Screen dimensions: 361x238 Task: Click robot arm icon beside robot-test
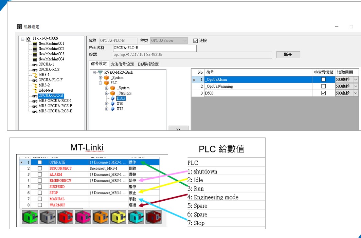[35, 91]
